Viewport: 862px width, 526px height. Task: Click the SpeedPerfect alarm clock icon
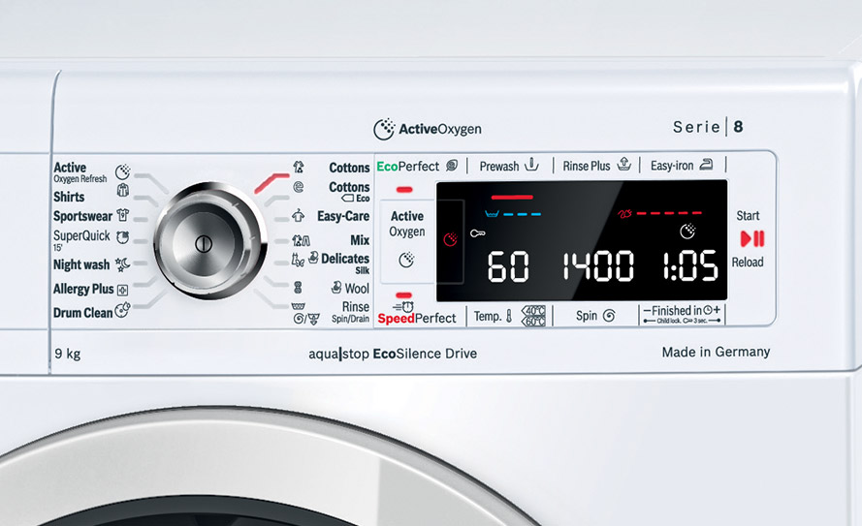[403, 306]
